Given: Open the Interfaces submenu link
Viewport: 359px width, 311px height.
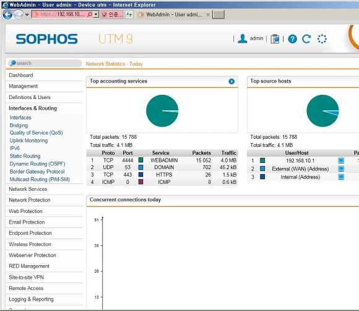Looking at the screenshot, I should pos(20,118).
